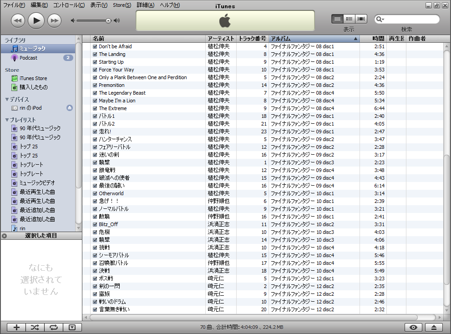Viewport: 451px width, 334px height.
Task: Open the 表示(V) menu
Action: [x=99, y=5]
